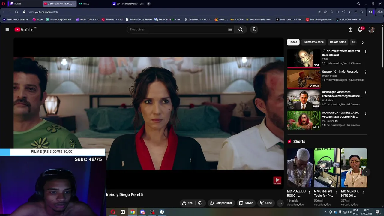Click the Salvar save button
This screenshot has width=384, height=216.
(x=246, y=203)
